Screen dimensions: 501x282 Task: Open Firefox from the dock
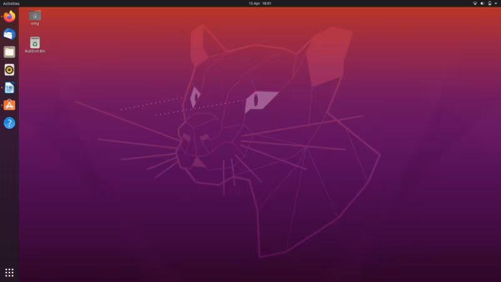[9, 16]
